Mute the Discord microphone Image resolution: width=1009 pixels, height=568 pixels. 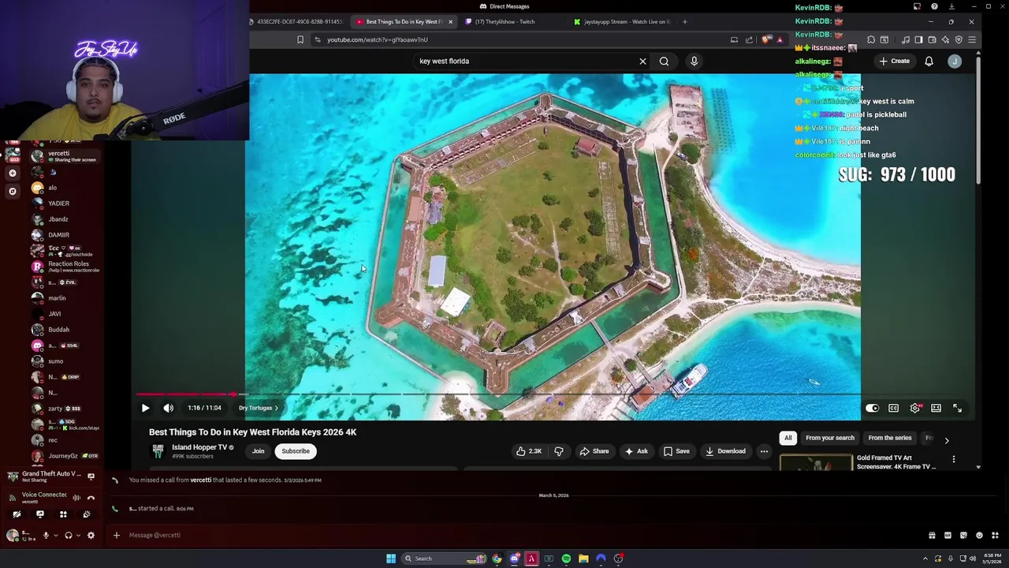point(46,536)
